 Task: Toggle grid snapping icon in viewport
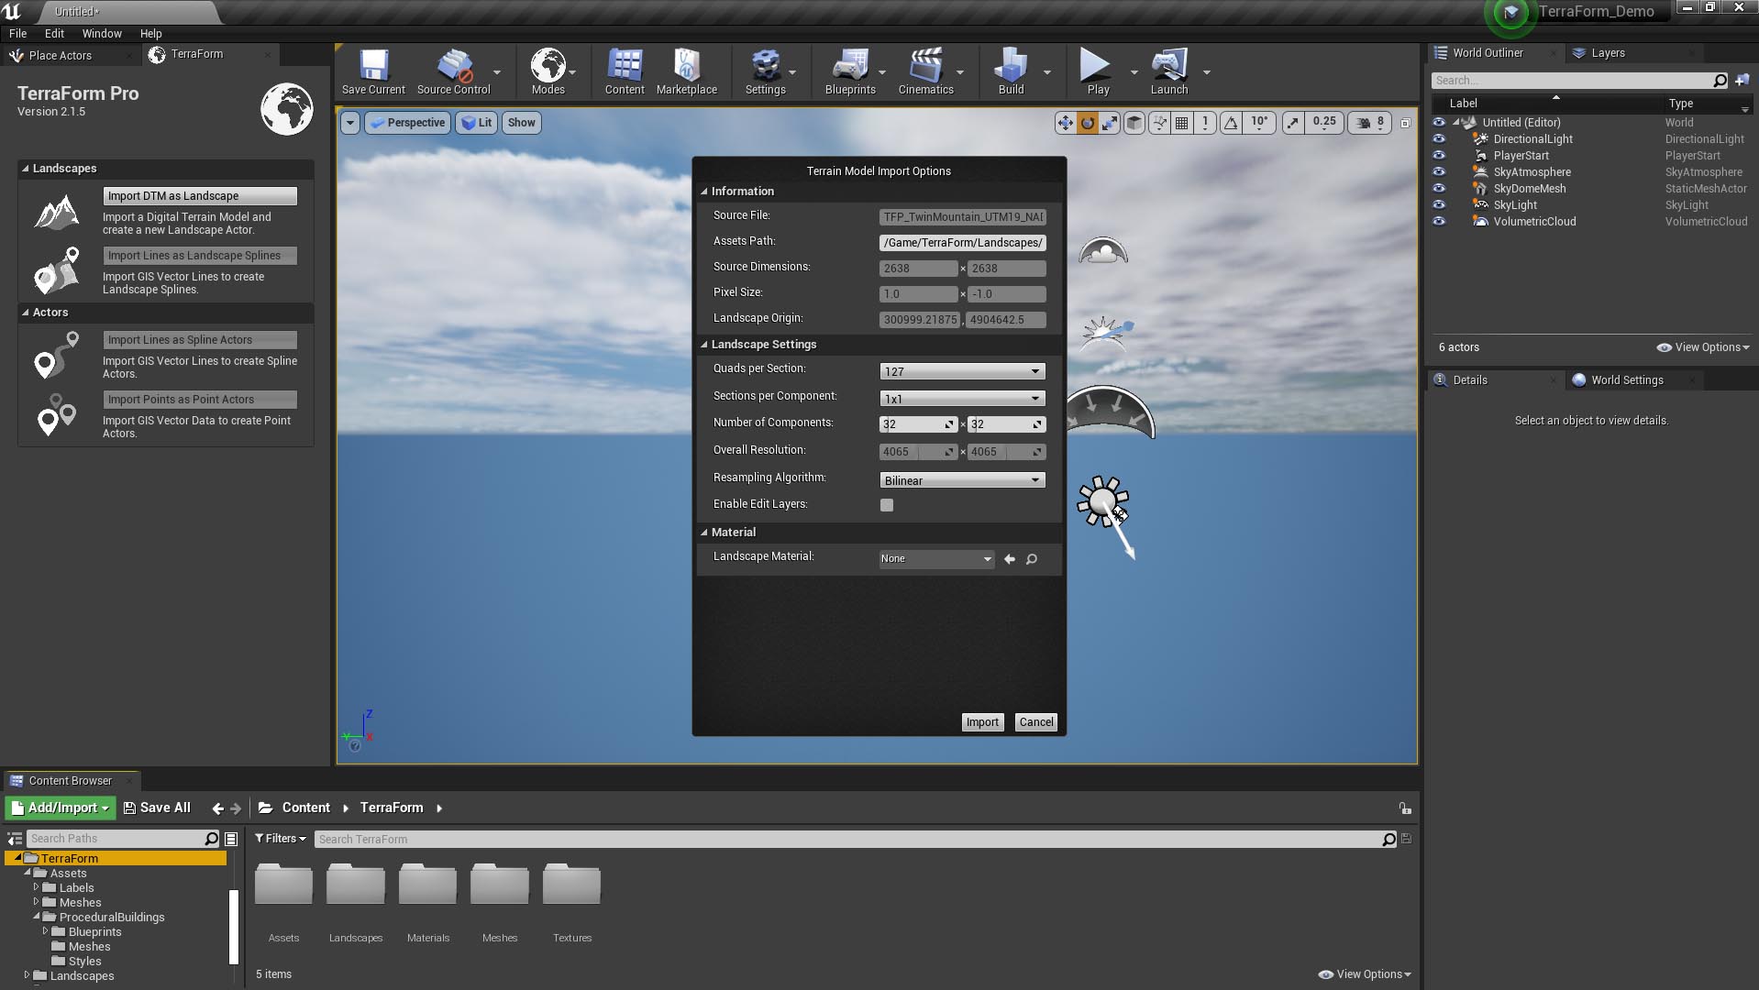pos(1182,123)
